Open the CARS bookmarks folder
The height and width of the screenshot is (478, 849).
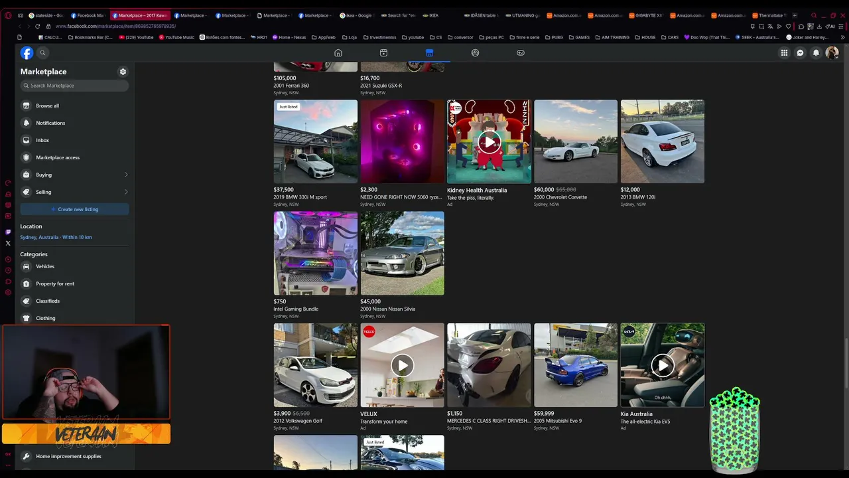tap(670, 37)
